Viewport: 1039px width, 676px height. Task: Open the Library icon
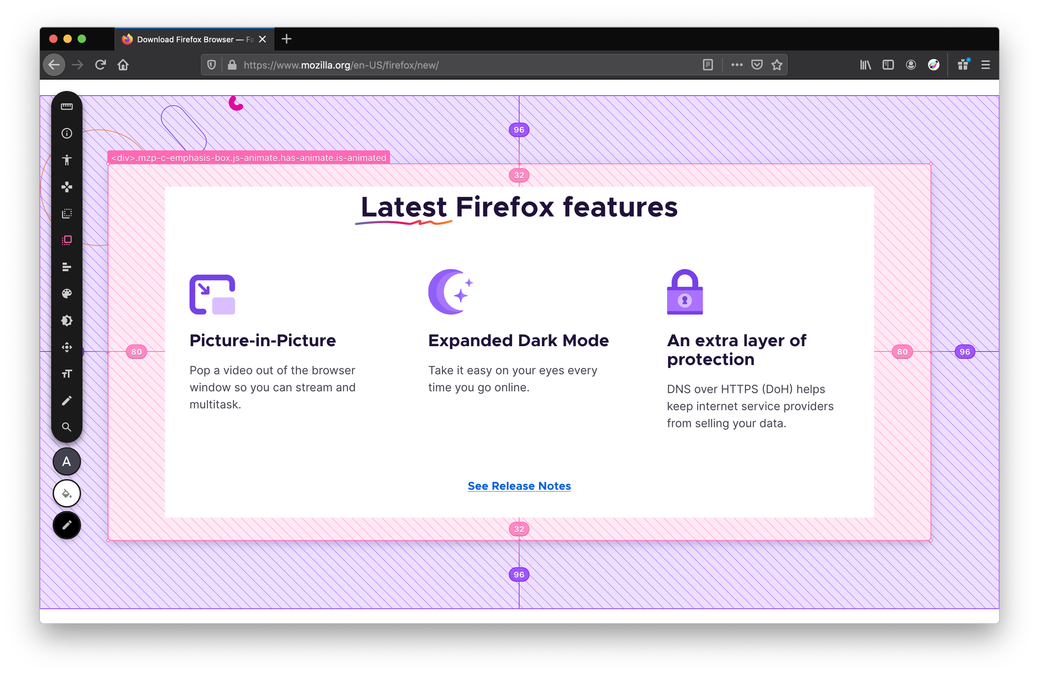(x=865, y=65)
